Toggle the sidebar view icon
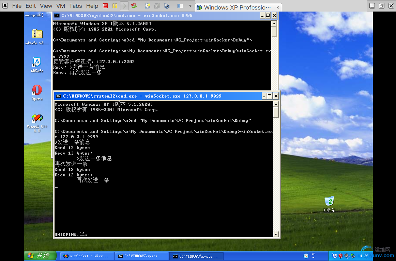 (x=180, y=5)
